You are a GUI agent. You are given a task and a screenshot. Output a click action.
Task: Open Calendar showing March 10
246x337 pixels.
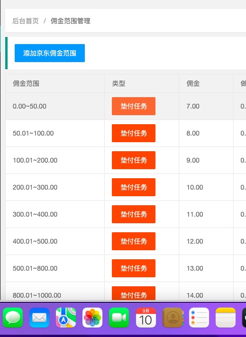point(146,318)
